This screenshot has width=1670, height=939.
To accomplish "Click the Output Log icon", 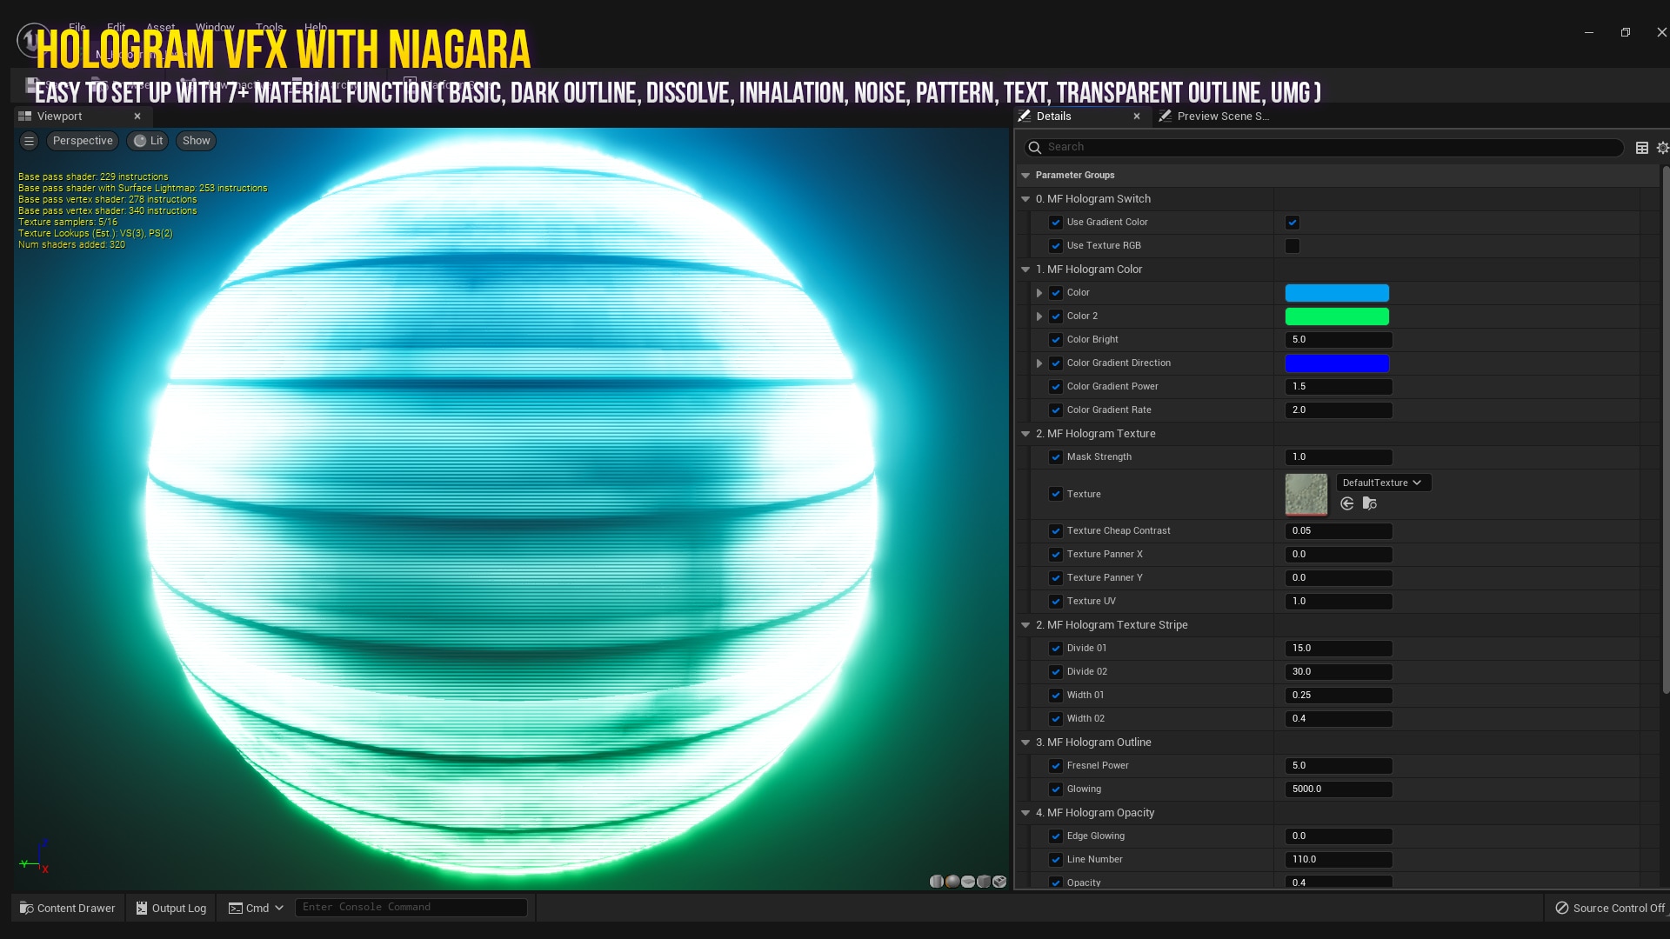I will (142, 908).
